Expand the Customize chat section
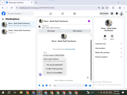 tap(108, 44)
